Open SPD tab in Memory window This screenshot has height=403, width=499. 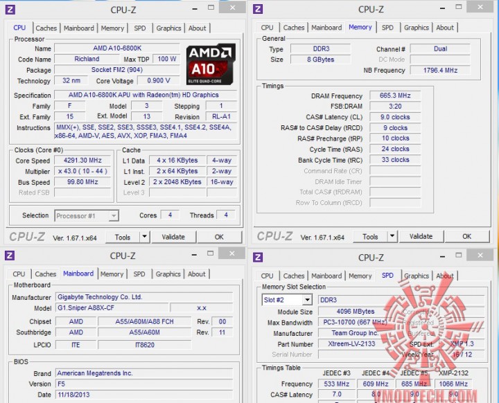pos(387,28)
